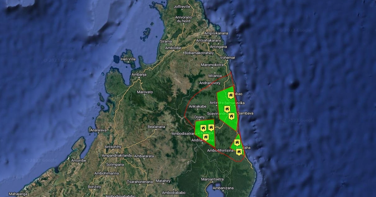The width and height of the screenshot is (376, 197).
Task: Click the house marker just above the Antalaha label
Action: click(x=237, y=142)
